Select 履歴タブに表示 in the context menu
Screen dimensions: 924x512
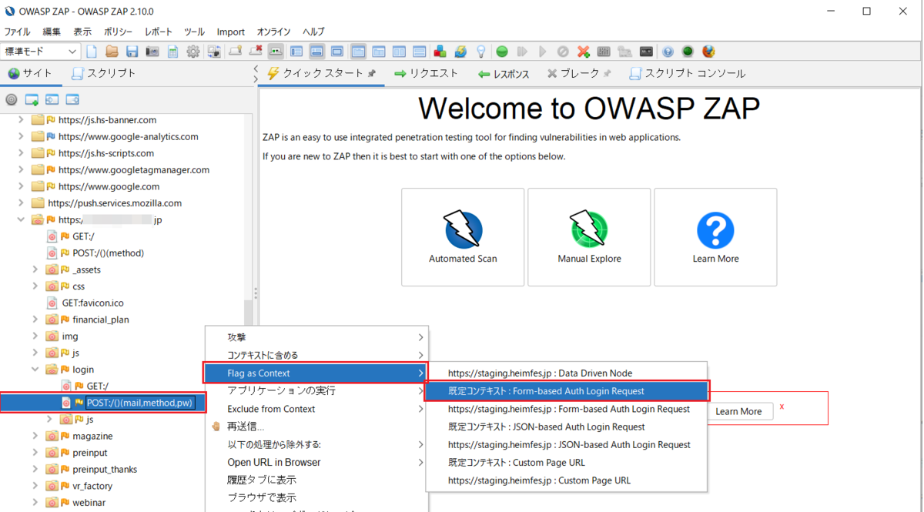point(316,480)
